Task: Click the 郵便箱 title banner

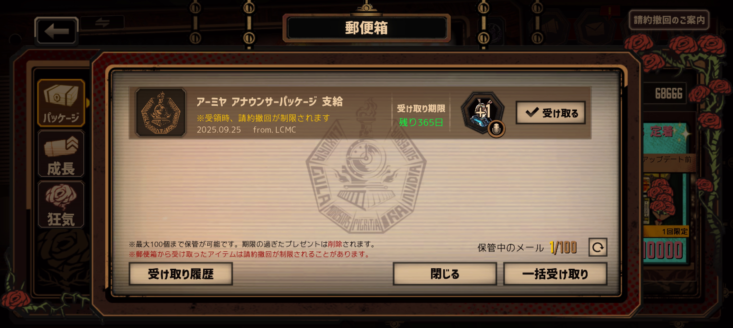Action: point(366,28)
